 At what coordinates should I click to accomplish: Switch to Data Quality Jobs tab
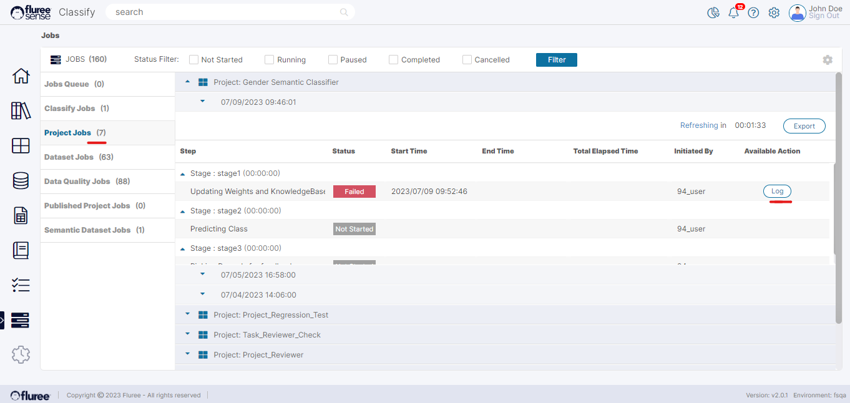tap(86, 182)
